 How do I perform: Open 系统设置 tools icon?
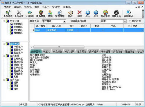[x=19, y=14]
